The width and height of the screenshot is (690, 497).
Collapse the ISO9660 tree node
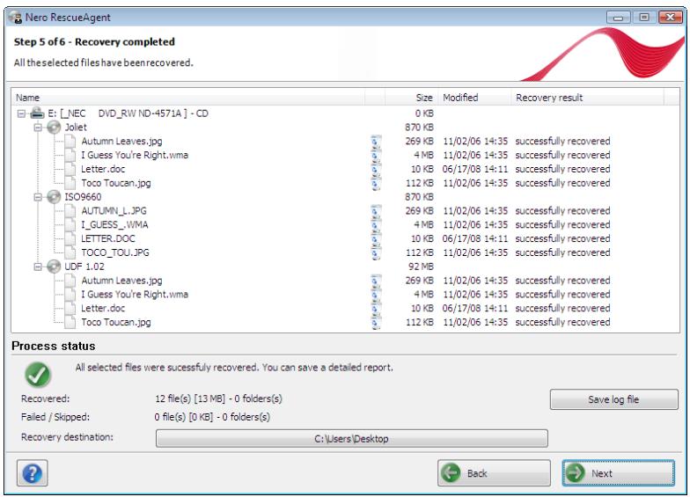coord(39,197)
